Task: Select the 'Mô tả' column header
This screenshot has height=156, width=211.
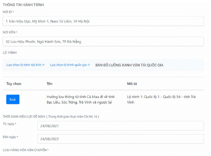Action: pos(132,84)
